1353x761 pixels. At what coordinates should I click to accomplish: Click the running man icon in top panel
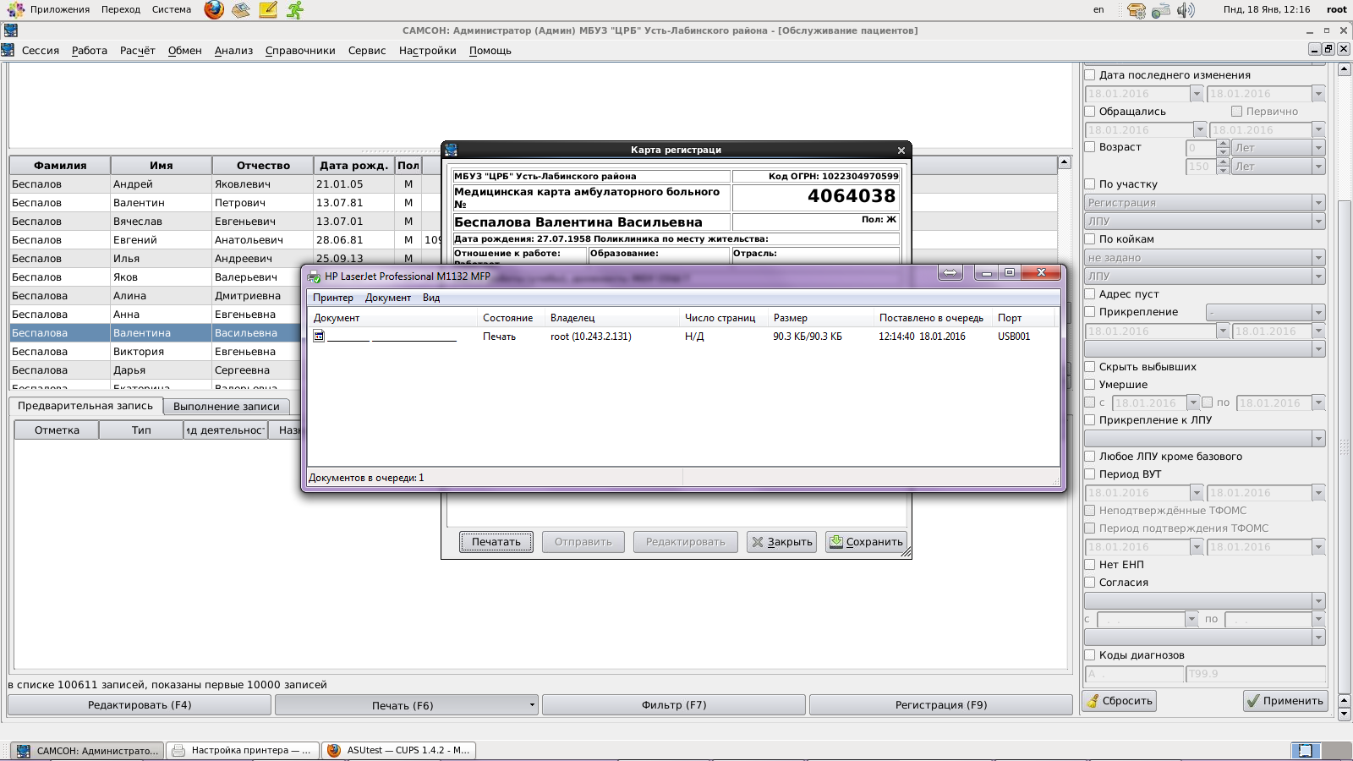click(x=294, y=10)
